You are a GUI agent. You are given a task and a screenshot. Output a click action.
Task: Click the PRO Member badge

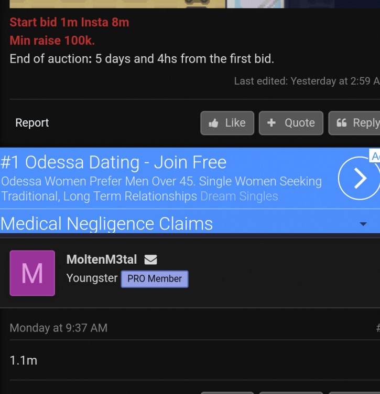155,279
